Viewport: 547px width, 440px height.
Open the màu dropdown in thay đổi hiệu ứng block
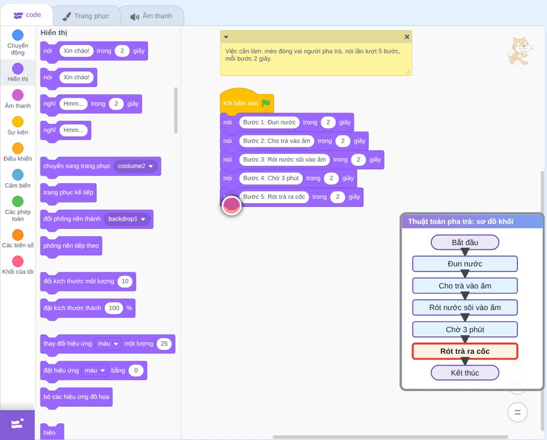(x=108, y=343)
